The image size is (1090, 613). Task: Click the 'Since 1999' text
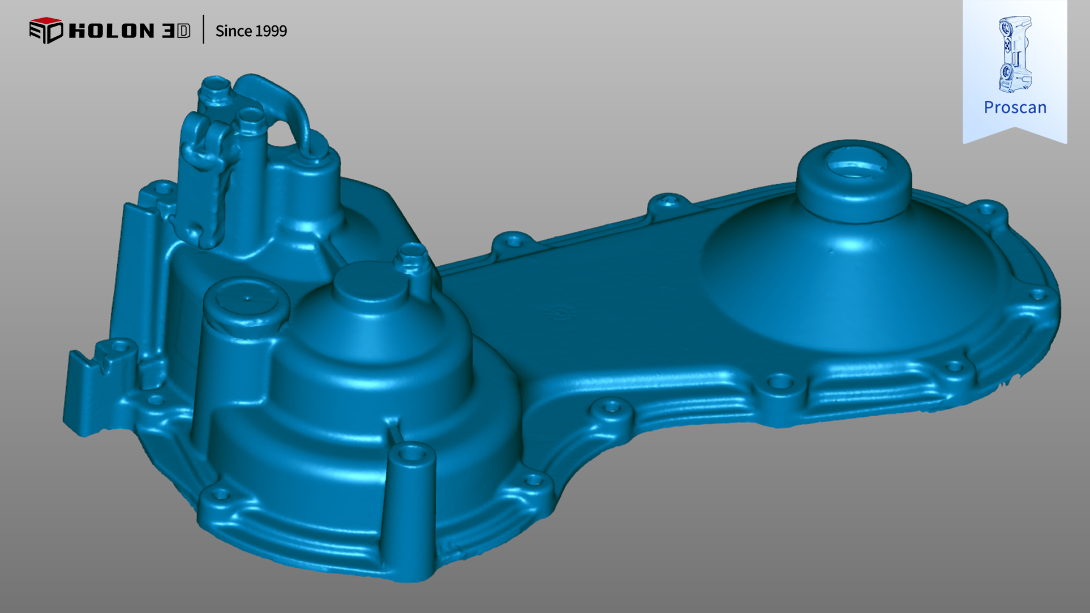coord(251,31)
